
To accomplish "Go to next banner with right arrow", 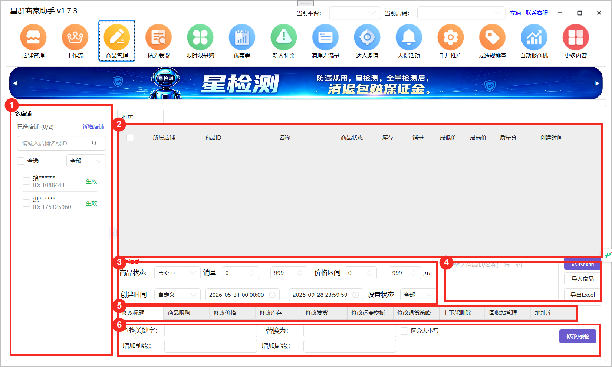I will [x=597, y=83].
